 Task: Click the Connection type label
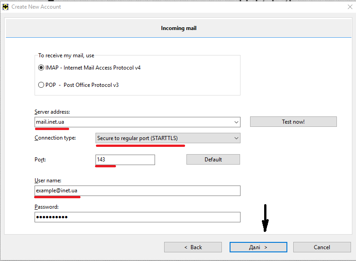(x=55, y=138)
